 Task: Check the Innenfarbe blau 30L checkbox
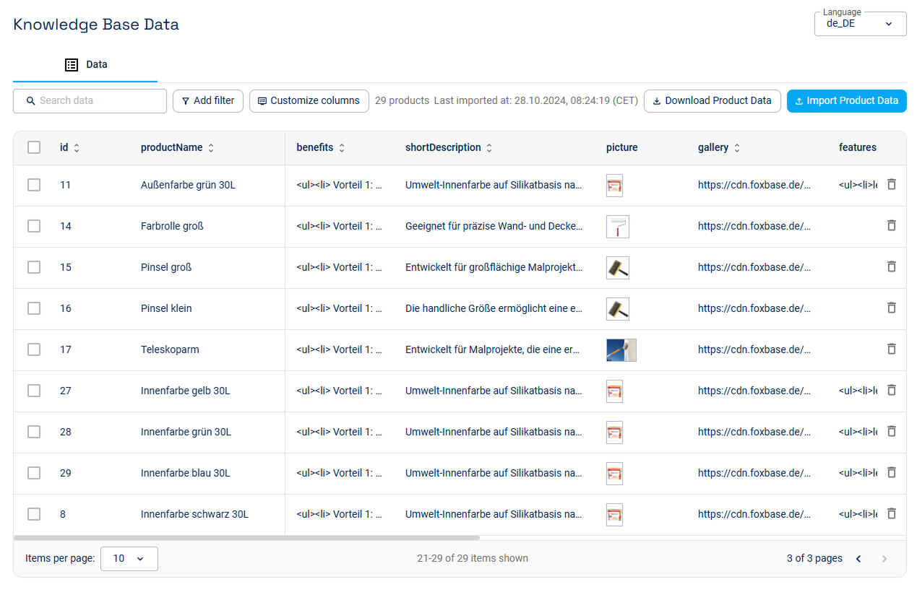coord(34,473)
